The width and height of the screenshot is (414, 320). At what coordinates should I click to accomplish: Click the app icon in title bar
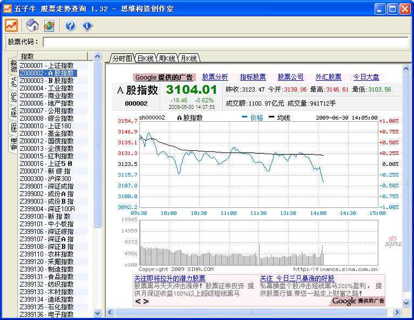tap(8, 9)
